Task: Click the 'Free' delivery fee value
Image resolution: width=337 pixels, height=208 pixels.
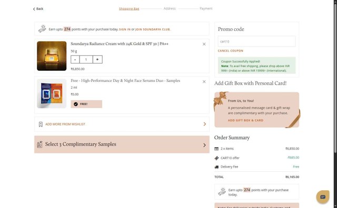Action: click(x=296, y=167)
